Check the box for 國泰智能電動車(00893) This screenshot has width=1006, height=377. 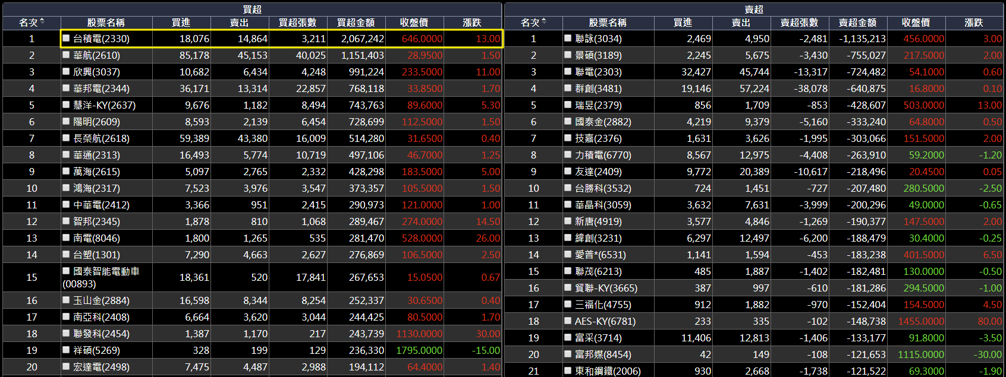click(x=67, y=271)
